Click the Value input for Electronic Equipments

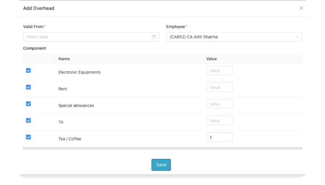click(219, 70)
